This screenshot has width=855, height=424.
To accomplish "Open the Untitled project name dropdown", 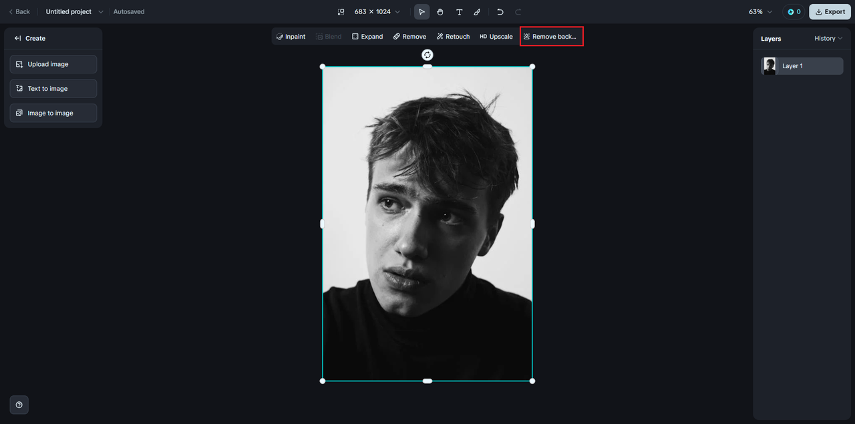I will (x=74, y=11).
